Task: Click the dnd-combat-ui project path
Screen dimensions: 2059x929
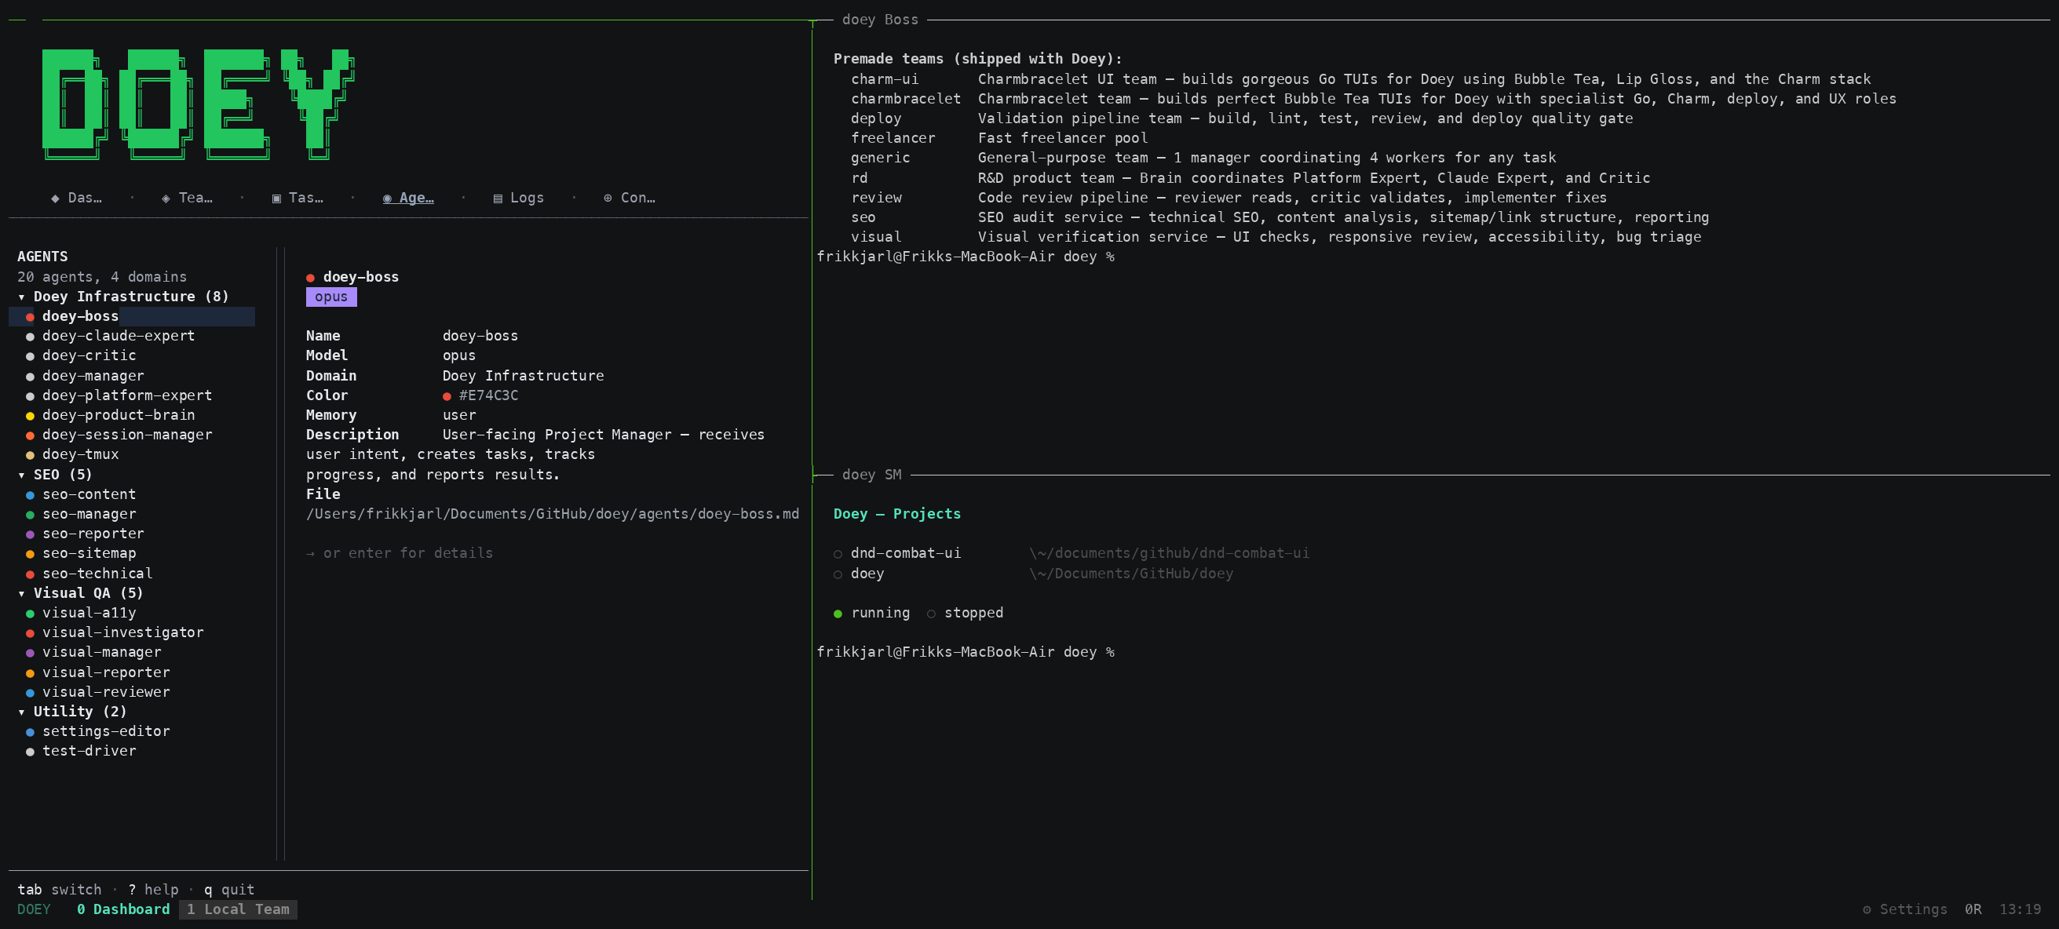Action: 1170,552
